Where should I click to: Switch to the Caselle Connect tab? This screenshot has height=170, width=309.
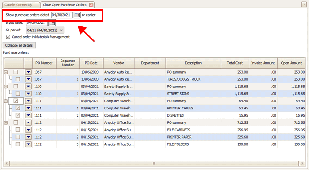(x=18, y=5)
